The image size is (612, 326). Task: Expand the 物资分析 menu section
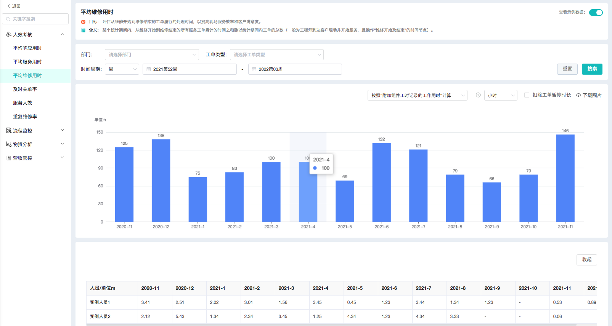pos(63,144)
